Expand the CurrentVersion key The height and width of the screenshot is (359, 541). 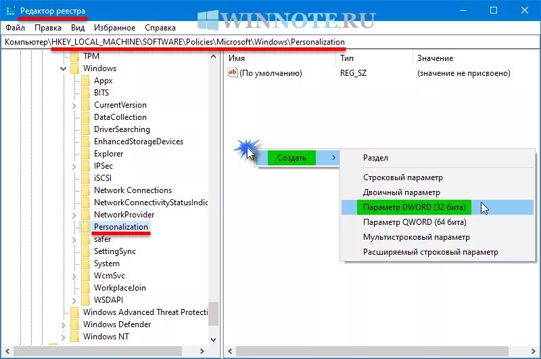pyautogui.click(x=74, y=106)
